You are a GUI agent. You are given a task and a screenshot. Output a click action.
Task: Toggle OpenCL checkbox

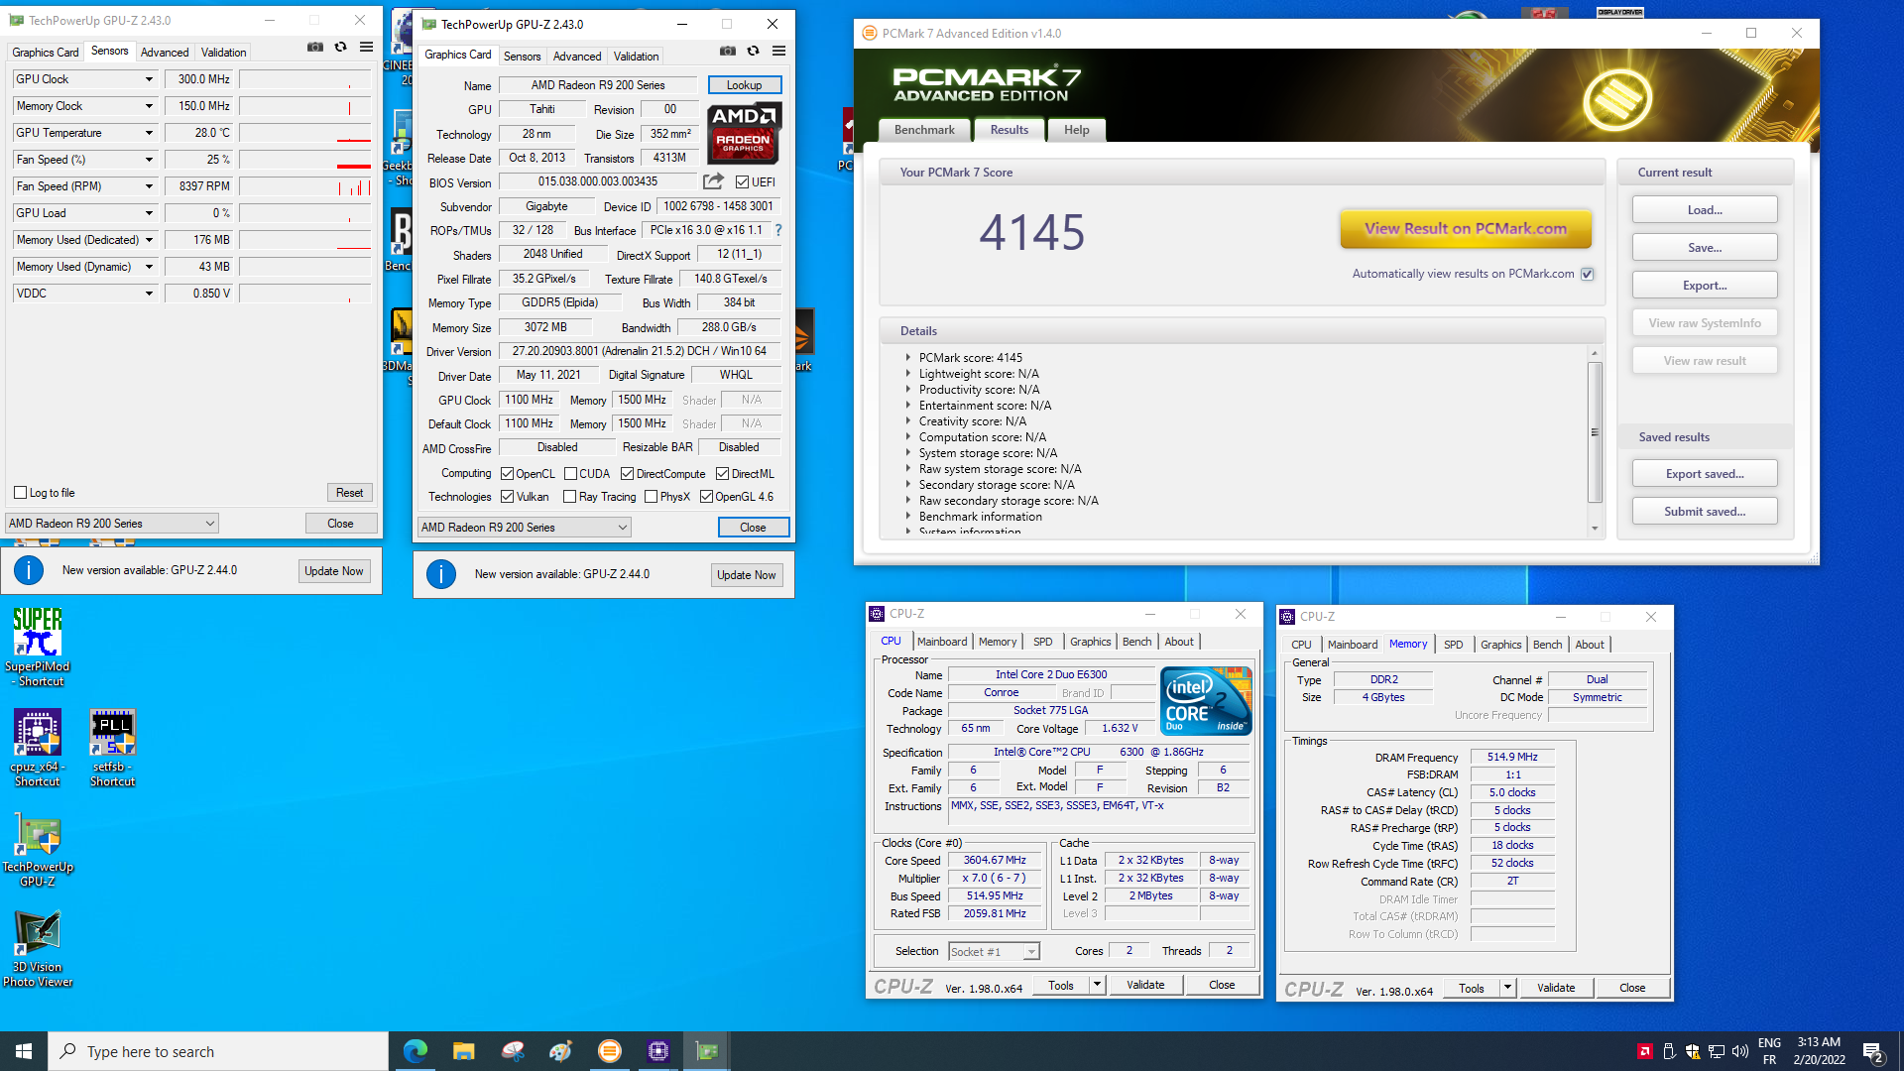pyautogui.click(x=507, y=474)
